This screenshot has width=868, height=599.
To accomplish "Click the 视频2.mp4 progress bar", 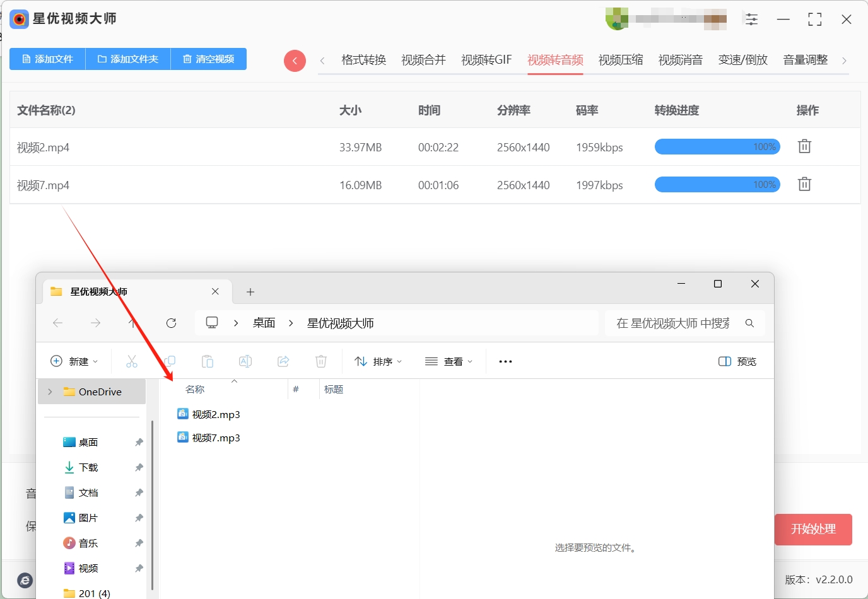I will (x=717, y=147).
